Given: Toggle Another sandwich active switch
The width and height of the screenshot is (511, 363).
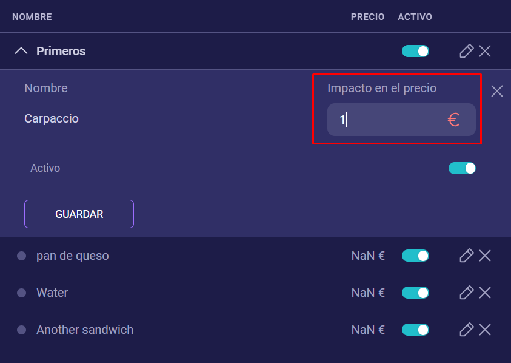Looking at the screenshot, I should pos(415,330).
